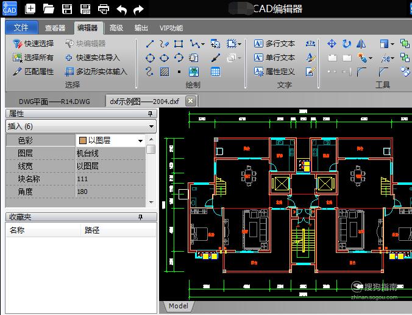Click Attribute Definition (属性定义)
Screen dimensions: 412x315
pyautogui.click(x=275, y=72)
